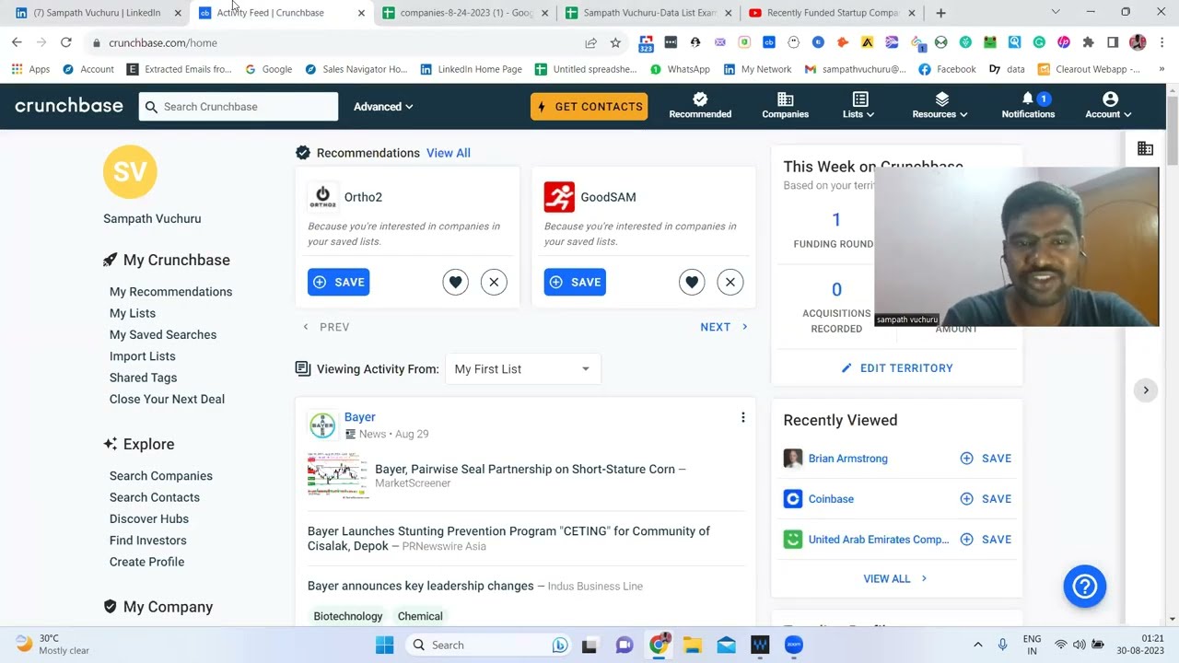Open VIEW ALL recently viewed

coord(895,578)
